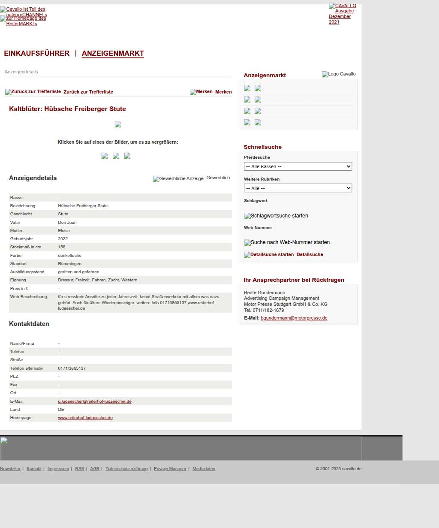This screenshot has width=439, height=528.
Task: Click the Detailsuche text link
Action: [310, 255]
